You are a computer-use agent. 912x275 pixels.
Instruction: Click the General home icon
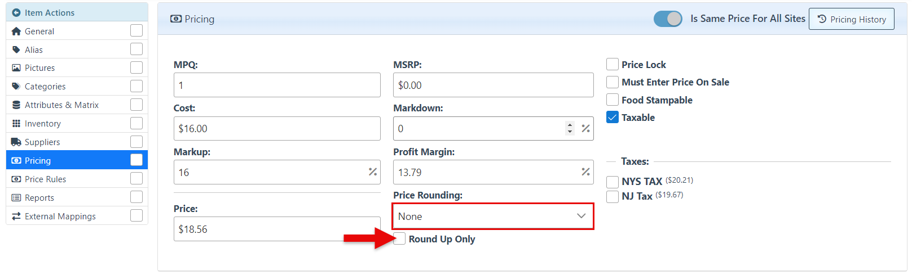click(x=16, y=31)
